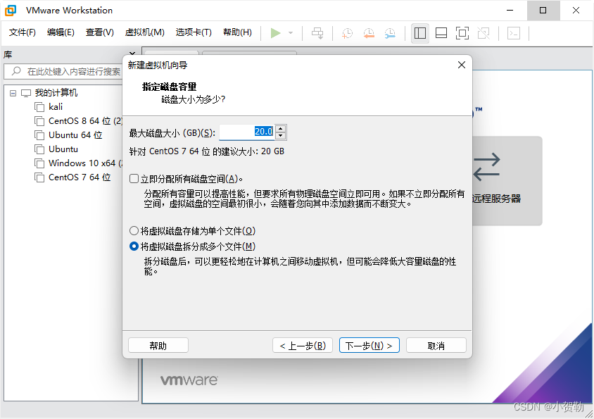
Task: Open the snapshot manager icon
Action: point(390,33)
